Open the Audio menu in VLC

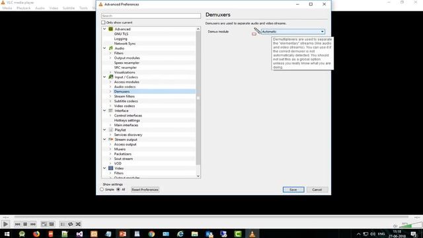click(40, 8)
